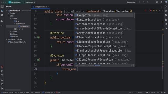Click the Copilot status icon in status bar
The image size is (168, 94).
[x=147, y=92]
